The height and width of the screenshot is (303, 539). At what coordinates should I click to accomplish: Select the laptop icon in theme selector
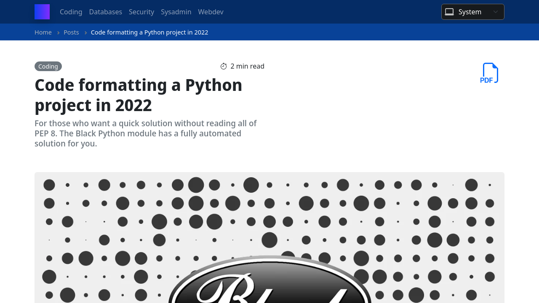pos(450,12)
